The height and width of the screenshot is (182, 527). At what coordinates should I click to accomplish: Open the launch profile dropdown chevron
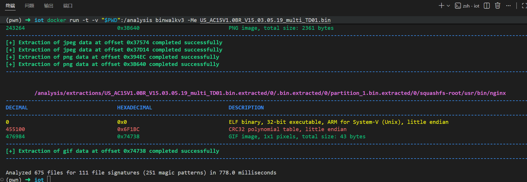(448, 5)
